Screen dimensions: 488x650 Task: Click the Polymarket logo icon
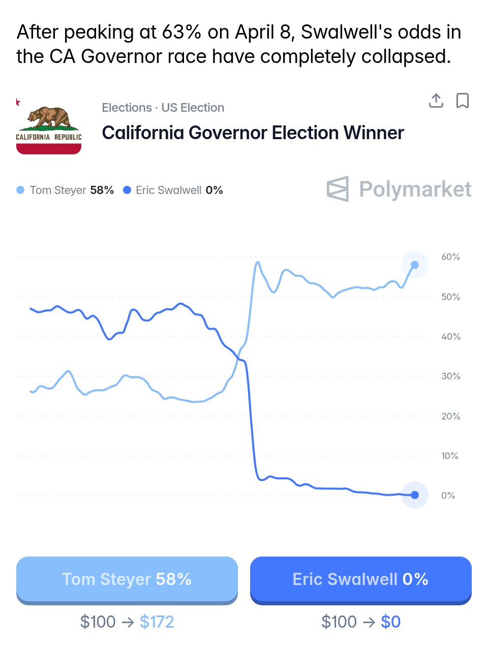pos(338,189)
